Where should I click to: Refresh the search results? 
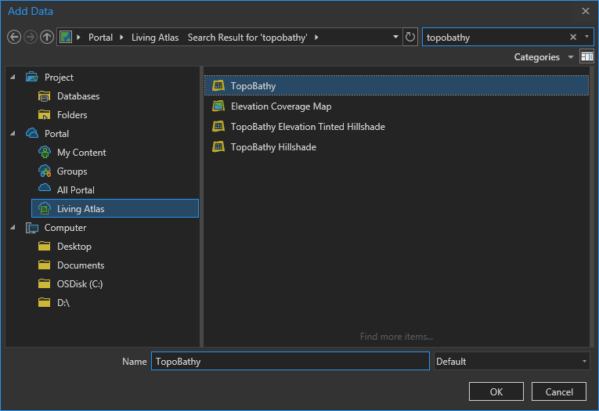point(410,37)
